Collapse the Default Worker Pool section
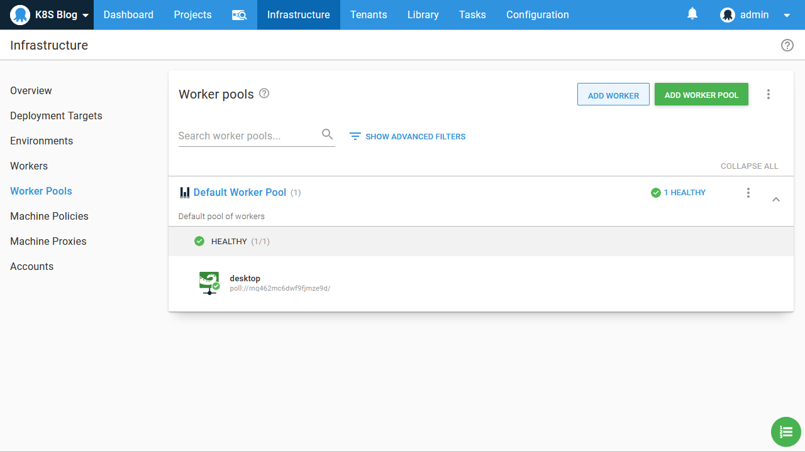805x452 pixels. point(775,200)
